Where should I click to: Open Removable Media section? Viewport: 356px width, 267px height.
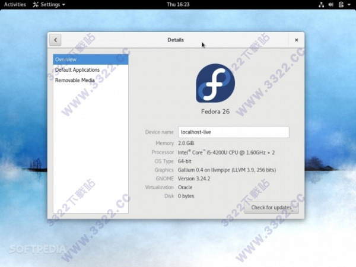click(91, 80)
